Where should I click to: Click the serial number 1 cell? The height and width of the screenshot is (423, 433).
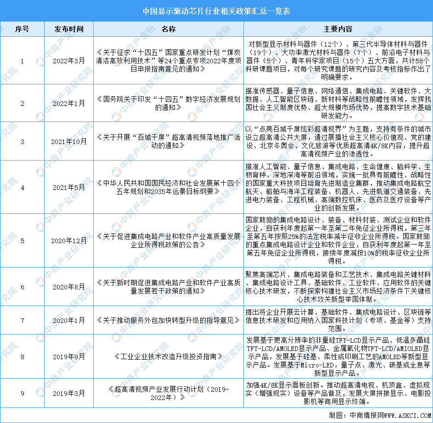pyautogui.click(x=22, y=61)
